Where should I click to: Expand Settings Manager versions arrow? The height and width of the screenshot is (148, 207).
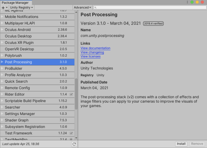tap(2, 114)
